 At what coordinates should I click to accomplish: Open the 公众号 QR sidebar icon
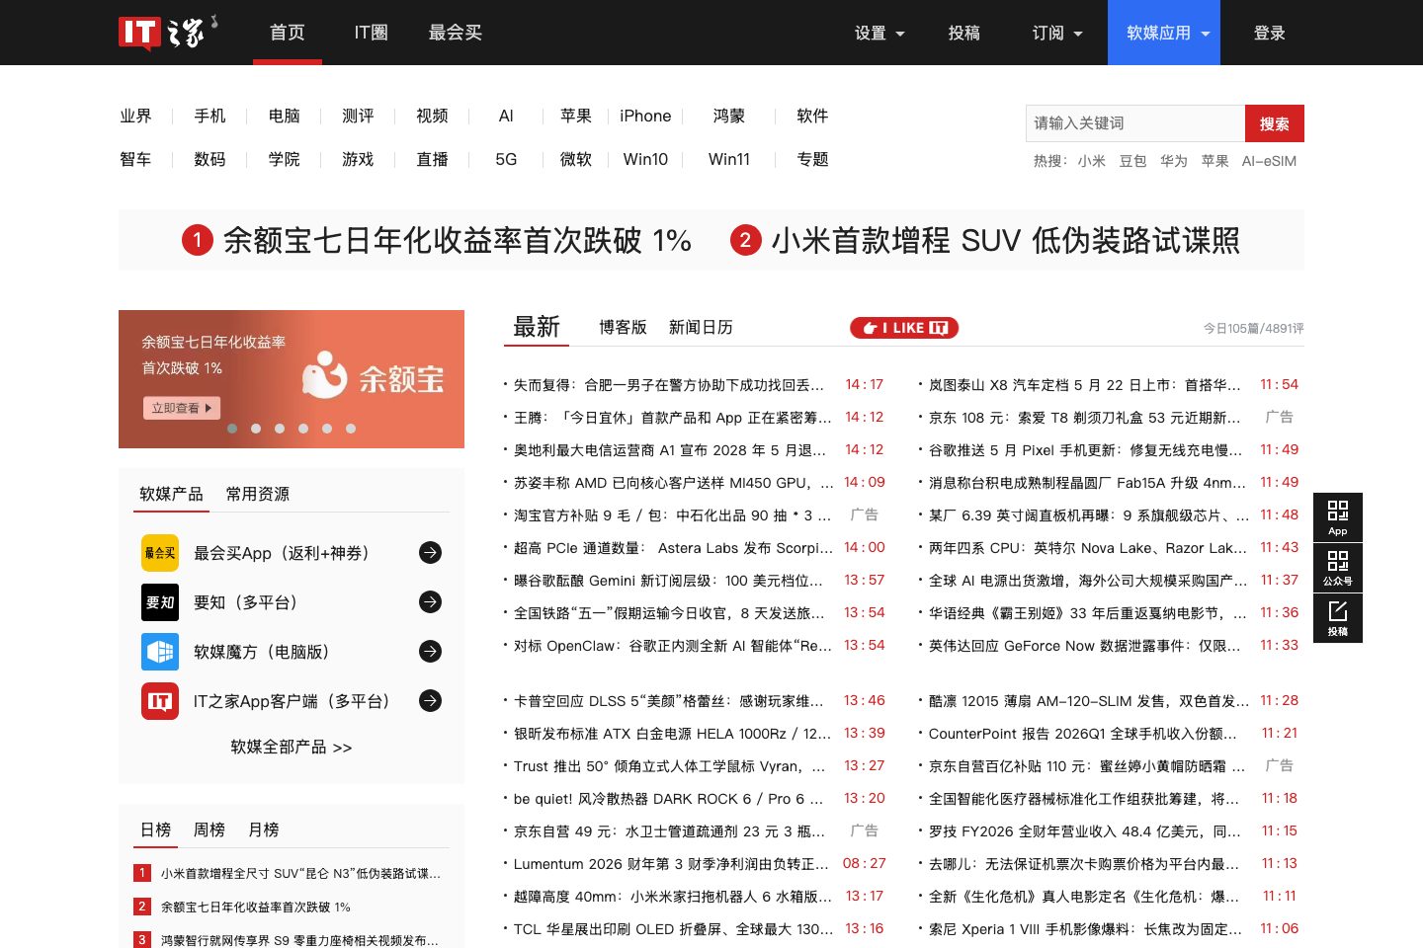1338,568
